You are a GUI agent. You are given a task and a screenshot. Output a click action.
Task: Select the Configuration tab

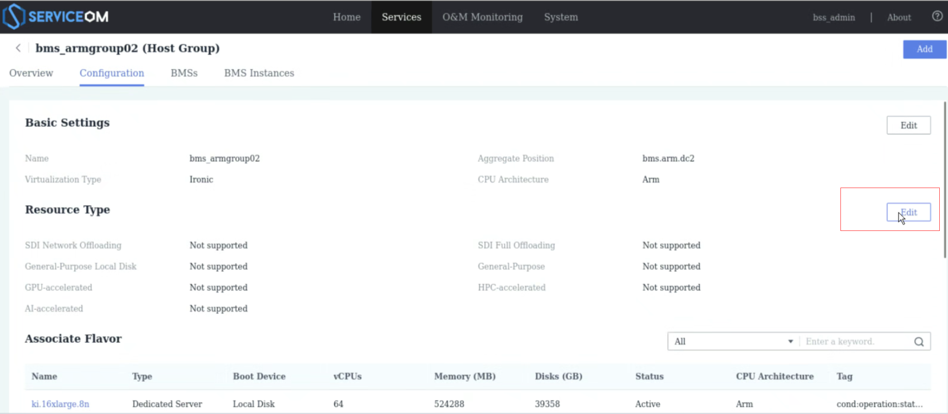pyautogui.click(x=112, y=73)
